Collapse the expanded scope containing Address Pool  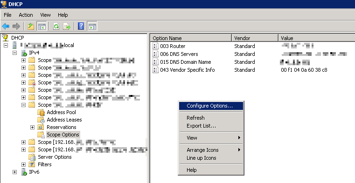pos(23,105)
